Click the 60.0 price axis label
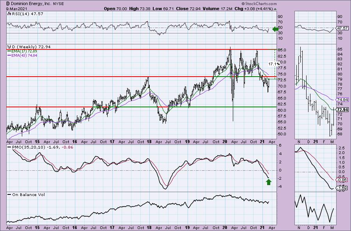 (282, 110)
